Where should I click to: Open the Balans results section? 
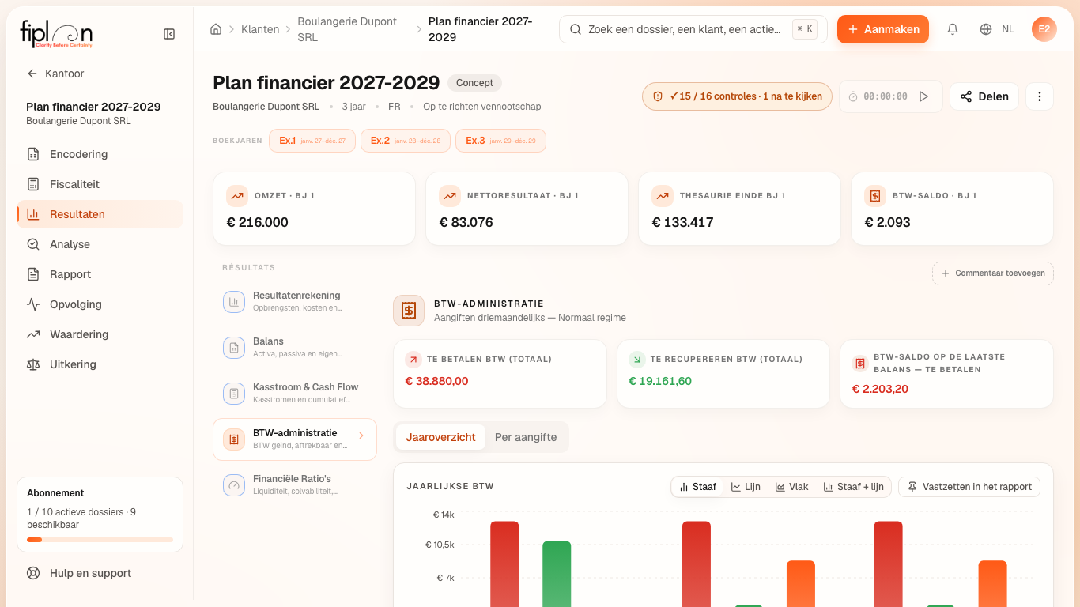coord(295,347)
